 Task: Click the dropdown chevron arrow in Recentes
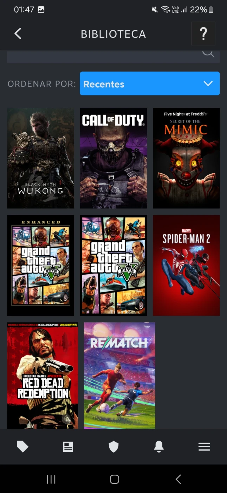[208, 84]
